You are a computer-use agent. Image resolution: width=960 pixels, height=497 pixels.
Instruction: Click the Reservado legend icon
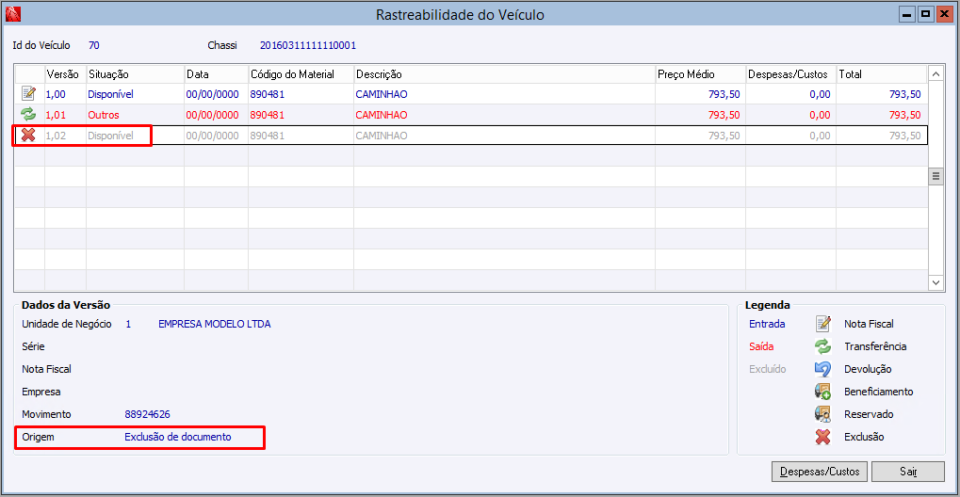[822, 414]
